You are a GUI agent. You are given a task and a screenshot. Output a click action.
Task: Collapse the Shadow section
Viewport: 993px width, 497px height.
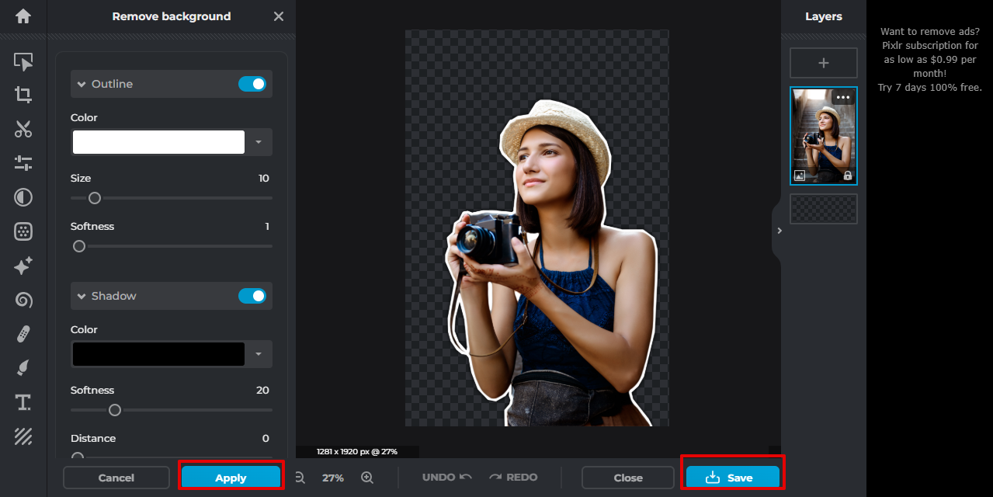[x=81, y=296]
